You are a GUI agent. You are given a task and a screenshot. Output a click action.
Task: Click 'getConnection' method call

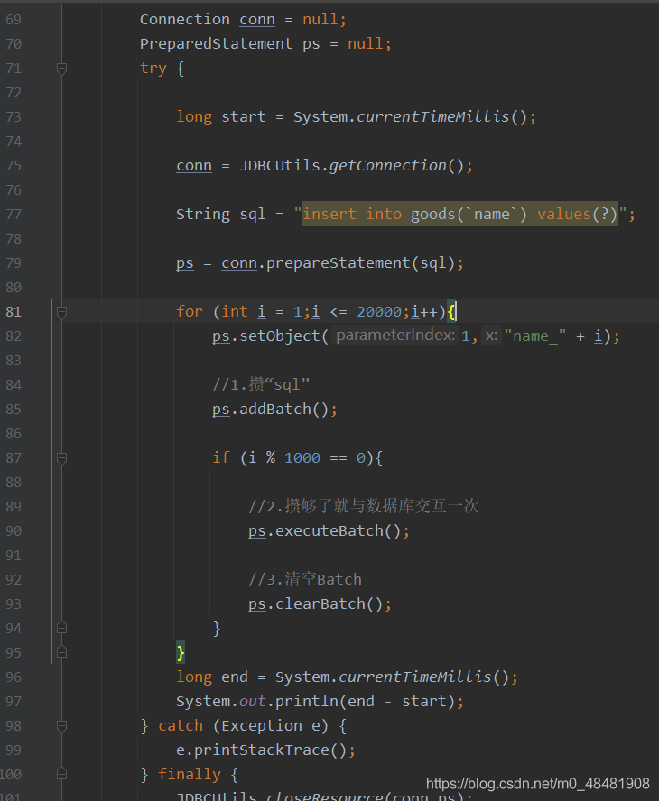coord(388,165)
